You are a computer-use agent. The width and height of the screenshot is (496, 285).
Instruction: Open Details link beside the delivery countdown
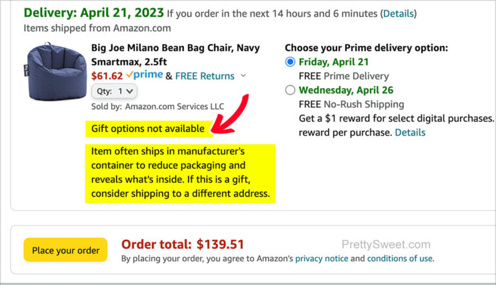pyautogui.click(x=398, y=13)
